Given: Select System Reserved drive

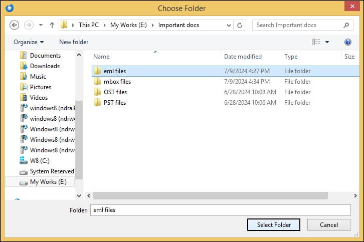Looking at the screenshot, I should click(52, 171).
